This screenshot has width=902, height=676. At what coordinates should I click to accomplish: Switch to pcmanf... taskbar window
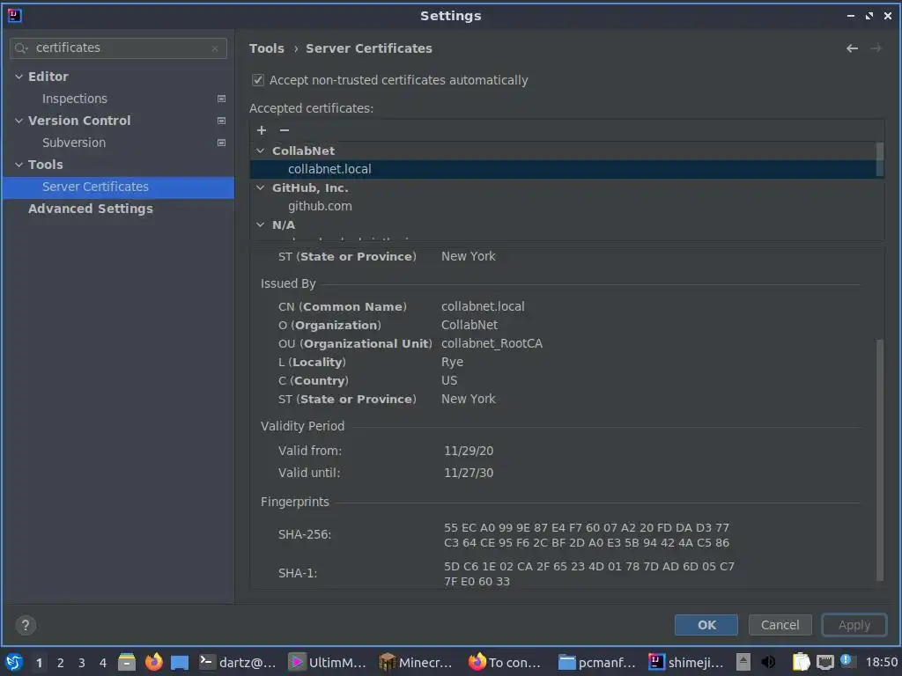pyautogui.click(x=596, y=662)
